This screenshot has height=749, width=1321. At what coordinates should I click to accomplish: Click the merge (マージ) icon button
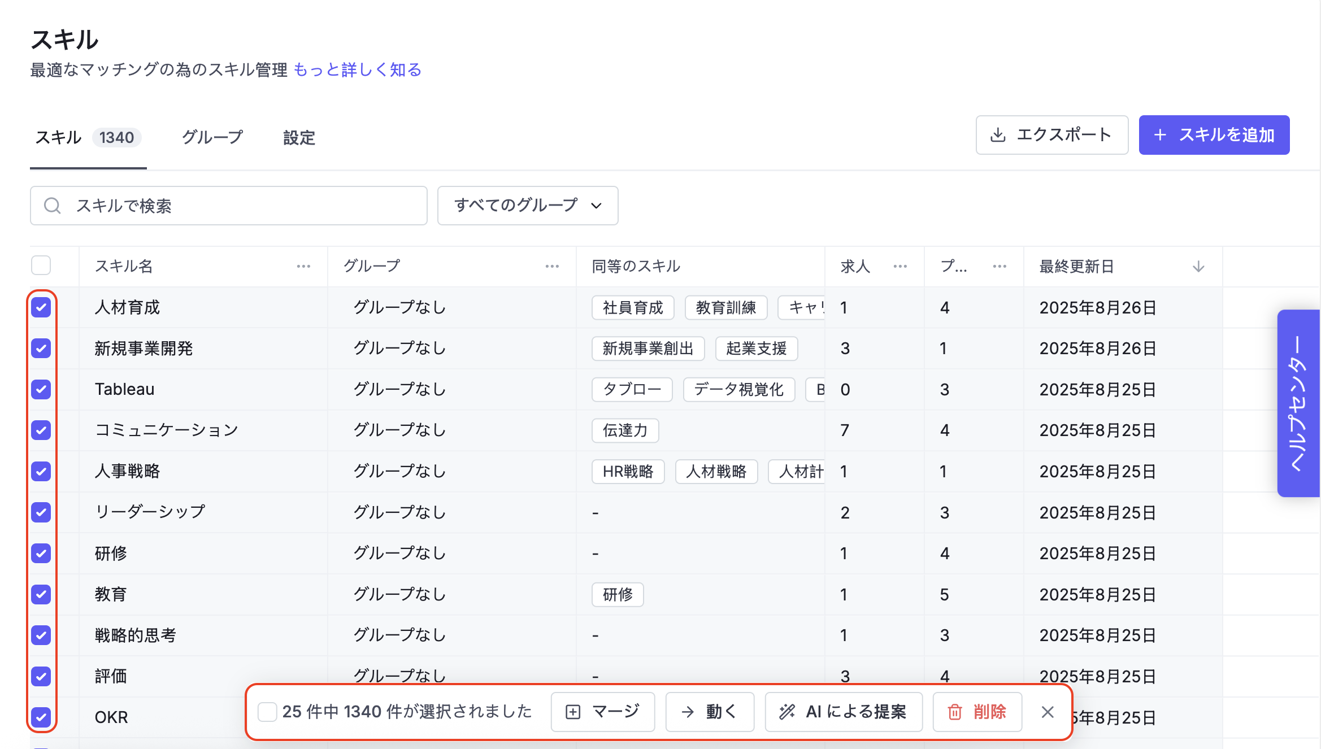pos(602,712)
